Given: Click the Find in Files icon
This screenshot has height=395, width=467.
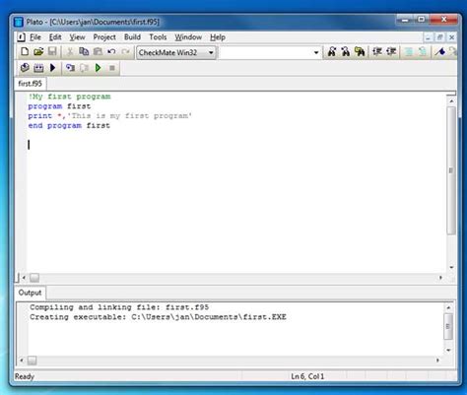Looking at the screenshot, I should coord(360,52).
